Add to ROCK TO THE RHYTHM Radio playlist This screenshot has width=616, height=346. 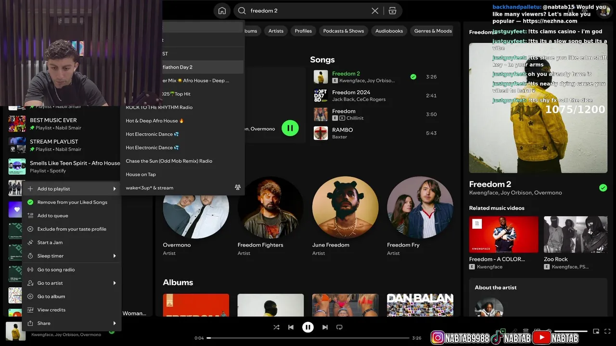coord(182,107)
